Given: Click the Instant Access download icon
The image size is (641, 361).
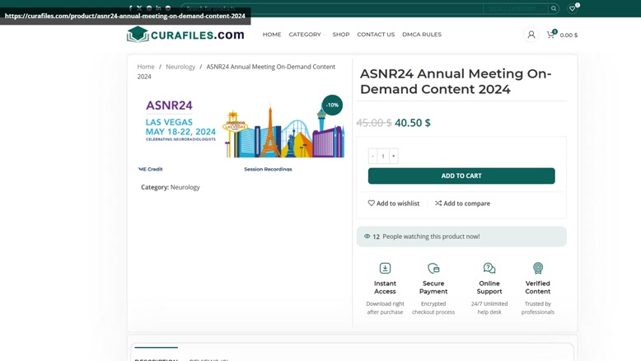Looking at the screenshot, I should (385, 268).
